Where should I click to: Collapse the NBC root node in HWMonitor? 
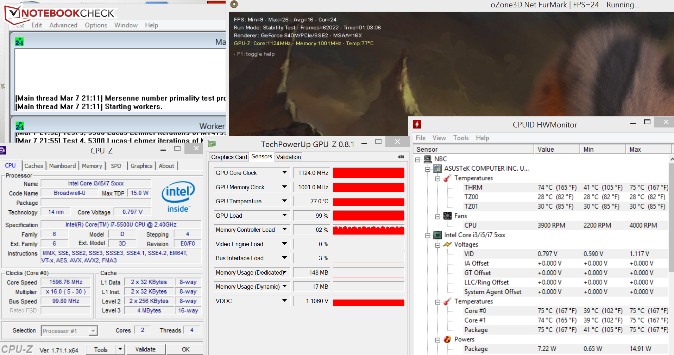(418, 159)
